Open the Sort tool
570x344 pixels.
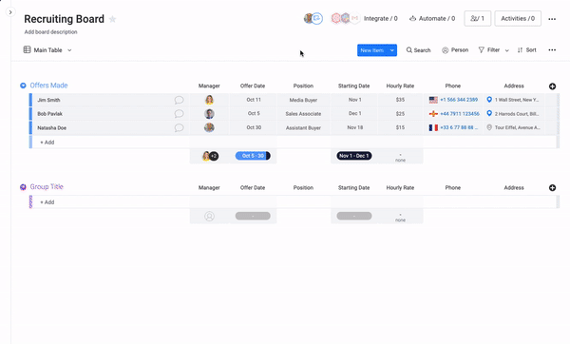pyautogui.click(x=526, y=49)
